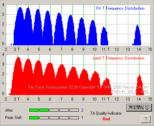The image size is (154, 126).
Task: Click the 測定開始(S) start measurement button
Action: pyautogui.click(x=139, y=108)
